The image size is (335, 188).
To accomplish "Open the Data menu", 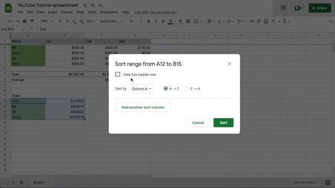I will pos(80,12).
